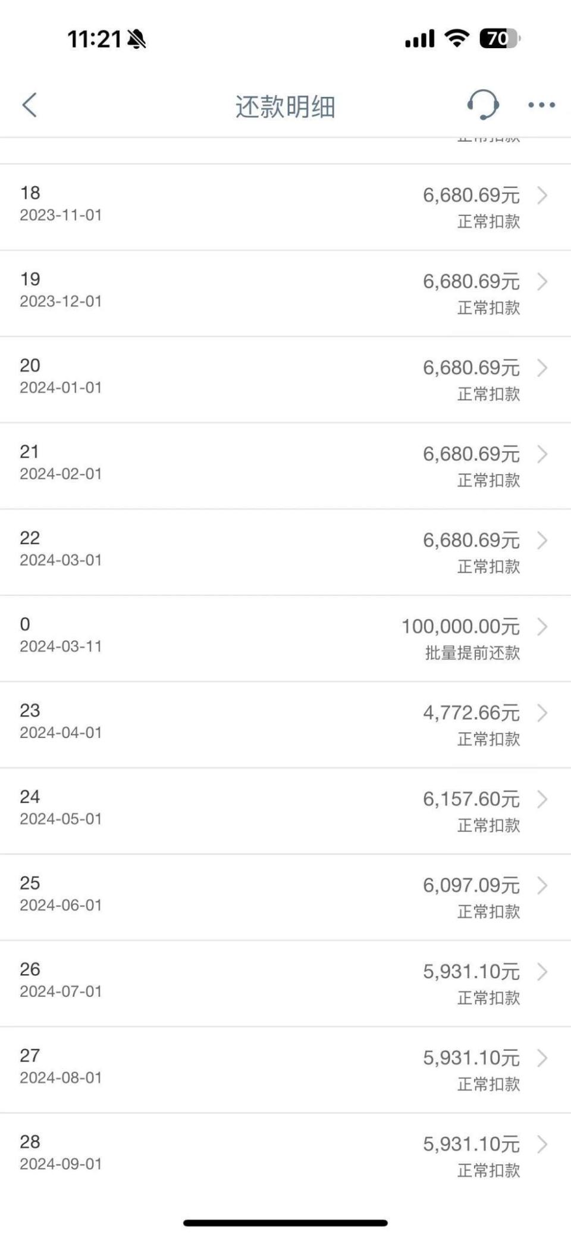Open customer service headset icon

[x=482, y=105]
